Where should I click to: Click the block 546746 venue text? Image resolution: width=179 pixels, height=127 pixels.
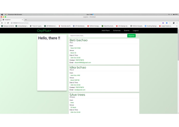point(75,80)
